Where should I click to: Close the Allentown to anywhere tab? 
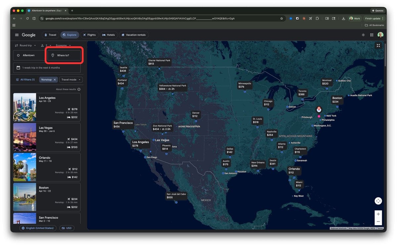point(66,11)
